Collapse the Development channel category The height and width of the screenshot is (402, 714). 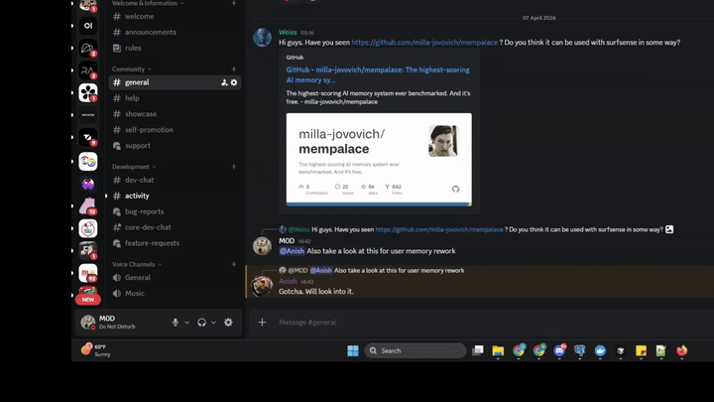point(131,167)
